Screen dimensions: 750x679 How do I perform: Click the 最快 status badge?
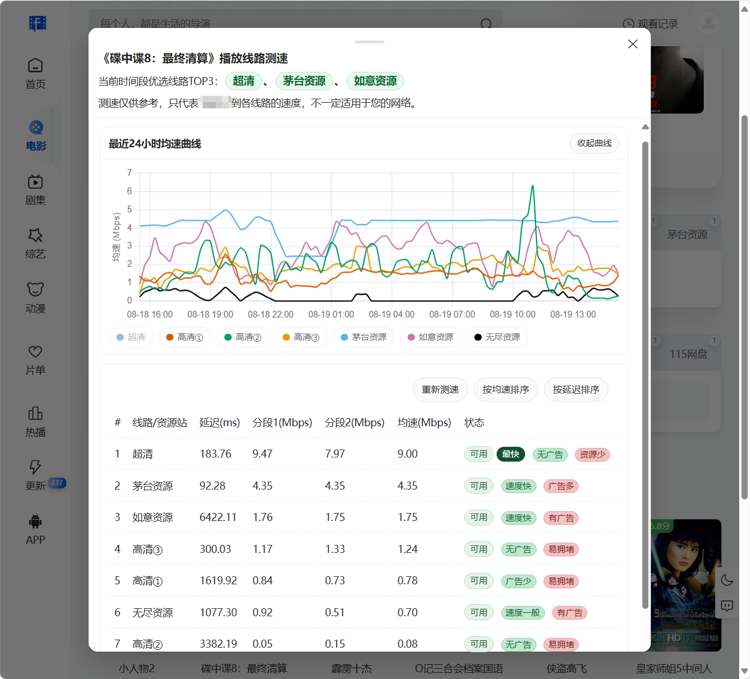[511, 454]
